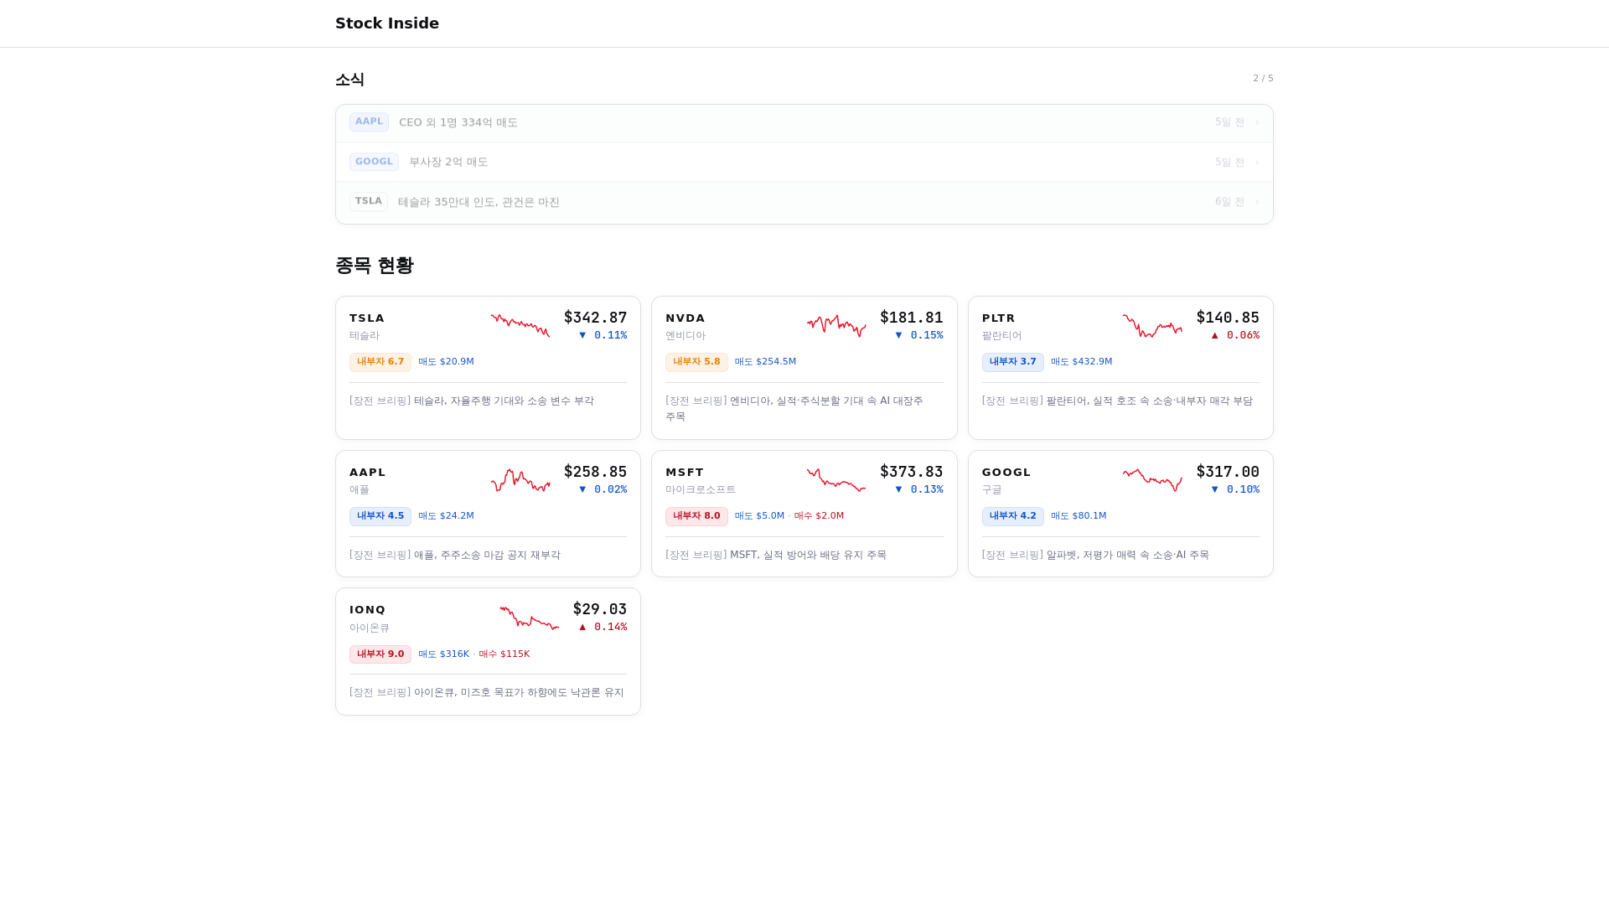
Task: Click the $140.85 PLTR price
Action: pos(1228,318)
